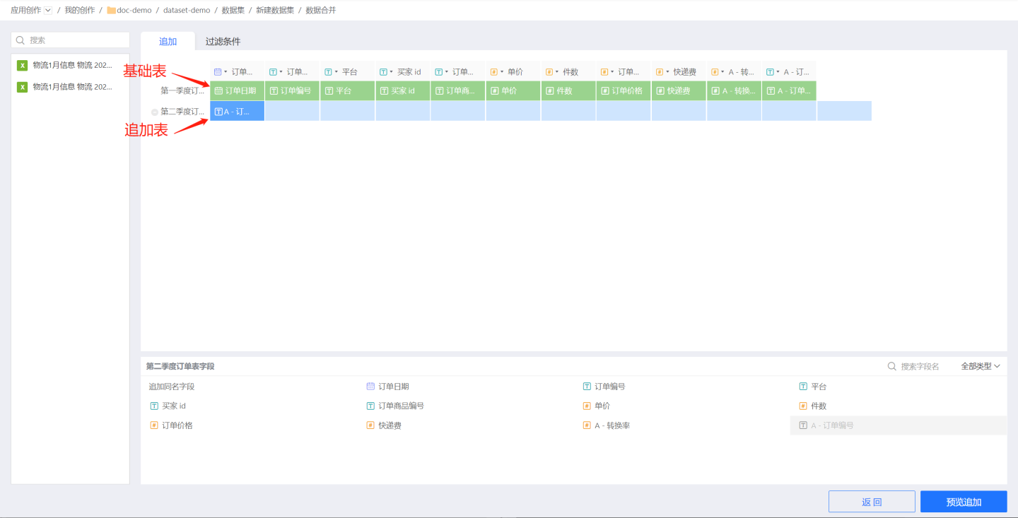The image size is (1018, 518).
Task: Click the remove icon beside 第二季度 row
Action: click(155, 112)
